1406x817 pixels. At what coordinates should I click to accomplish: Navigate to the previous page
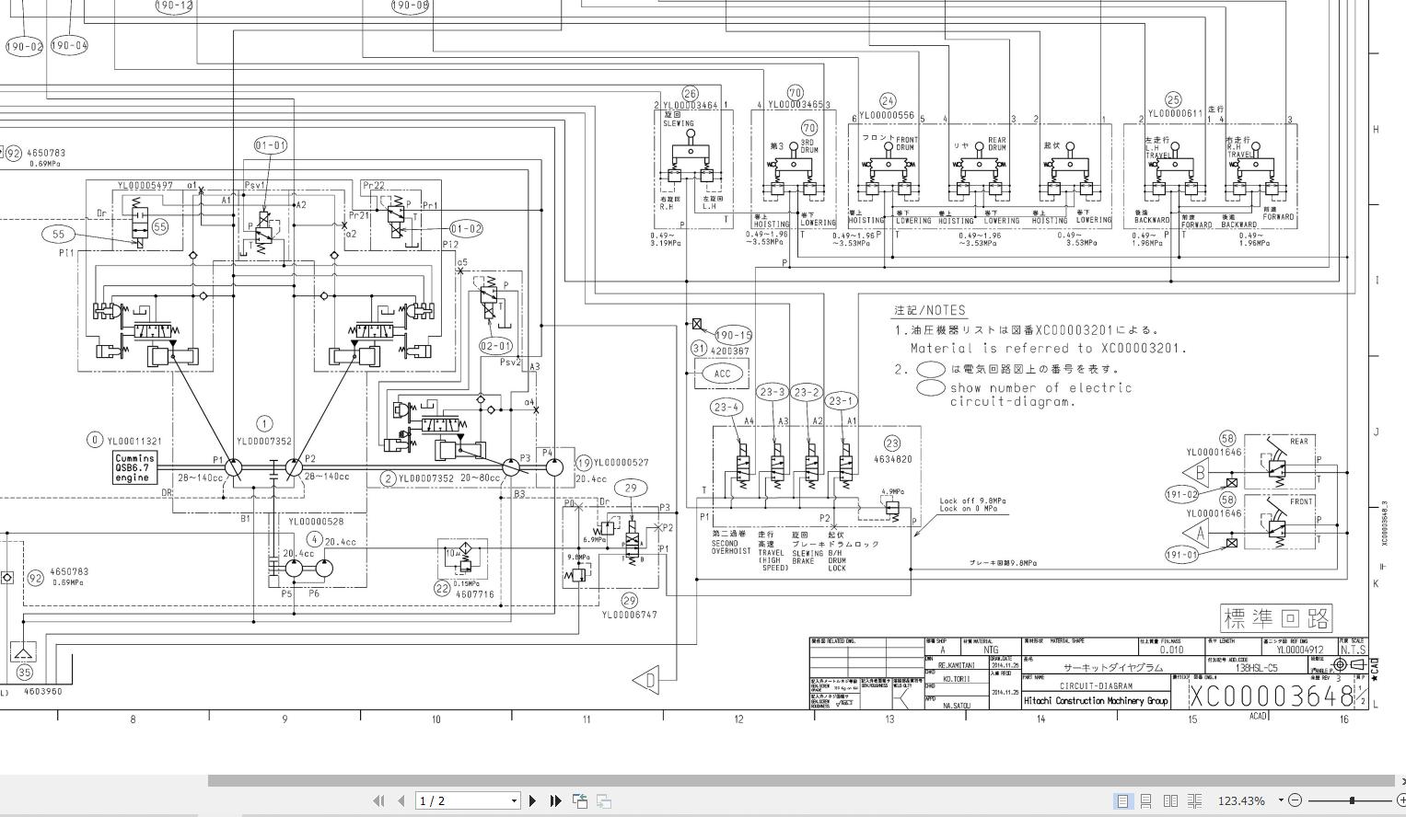402,800
